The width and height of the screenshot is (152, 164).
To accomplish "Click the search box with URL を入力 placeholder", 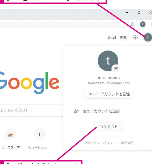I will tap(31, 110).
